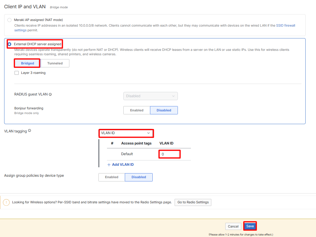
Task: Enable group policies by device type
Action: pos(112,177)
